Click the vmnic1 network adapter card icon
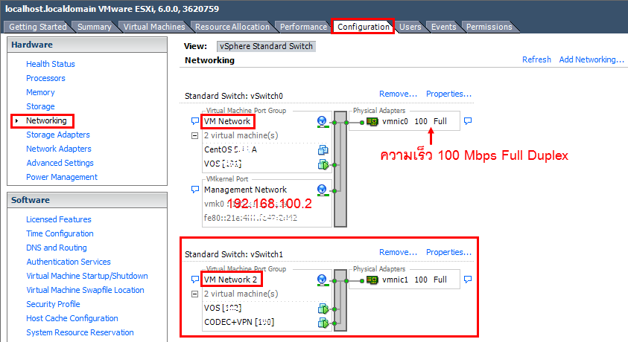The height and width of the screenshot is (342, 628). tap(372, 280)
